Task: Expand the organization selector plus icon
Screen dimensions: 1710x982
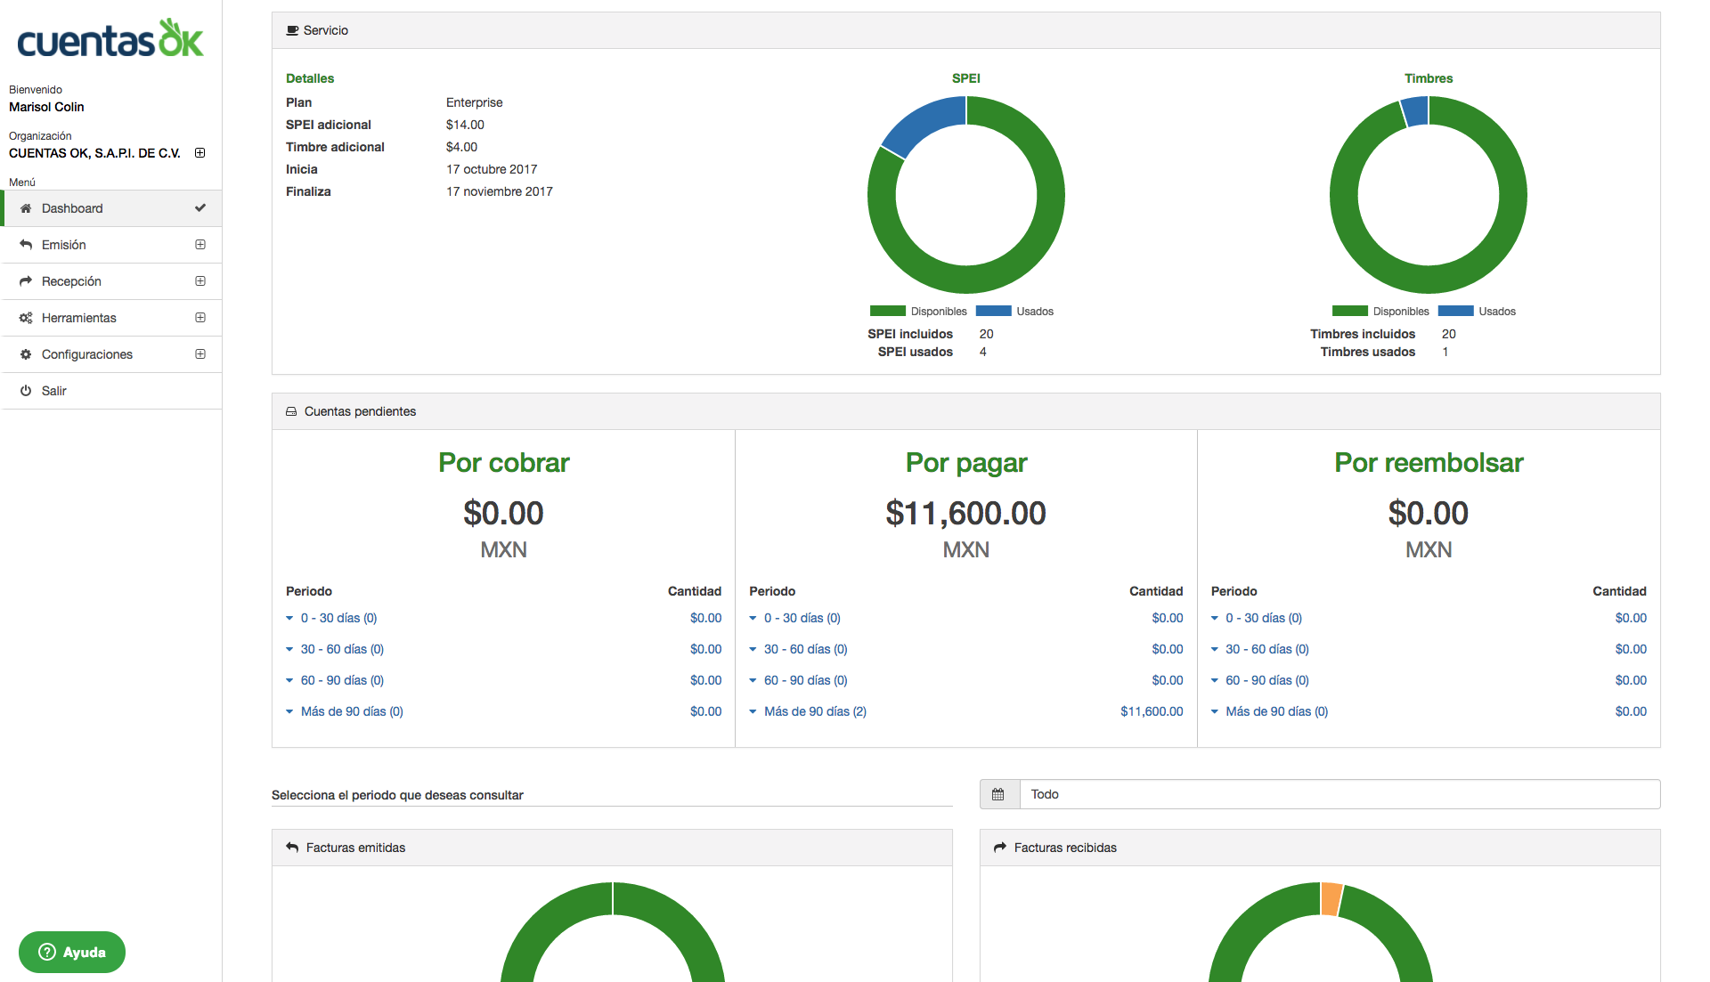Action: click(200, 153)
